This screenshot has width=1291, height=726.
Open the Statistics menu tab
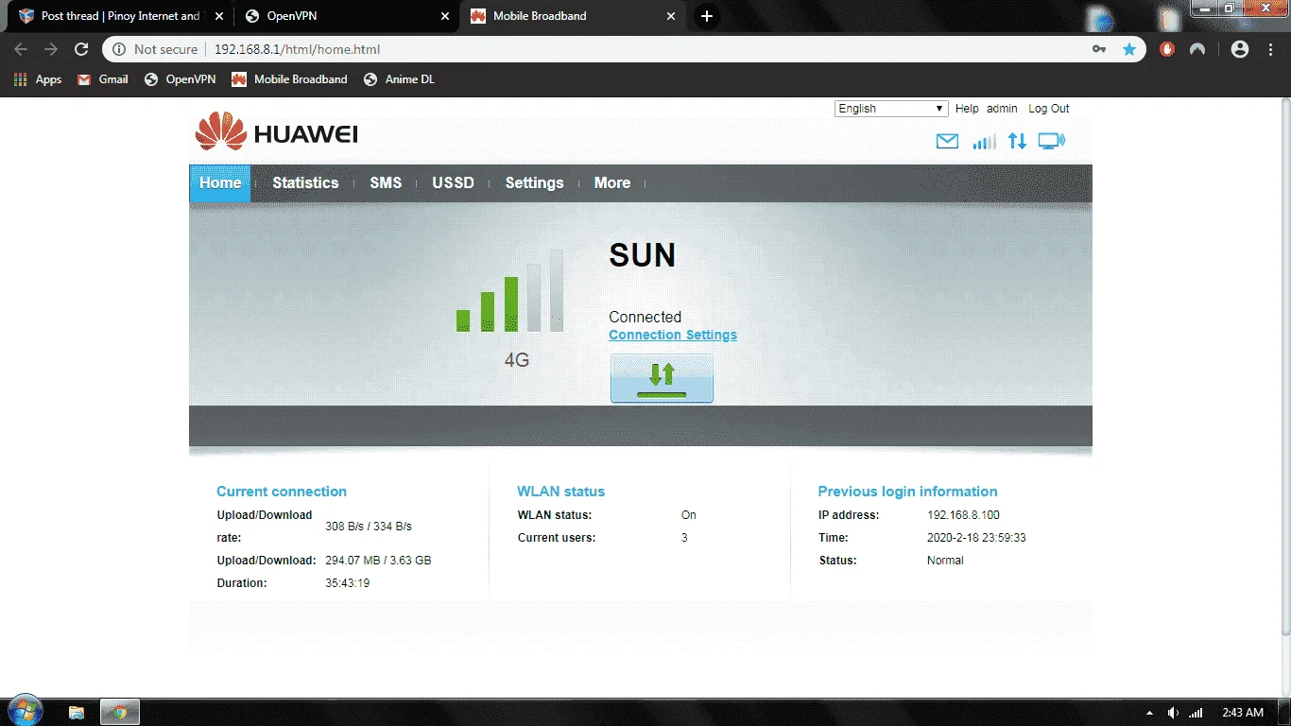pos(305,183)
